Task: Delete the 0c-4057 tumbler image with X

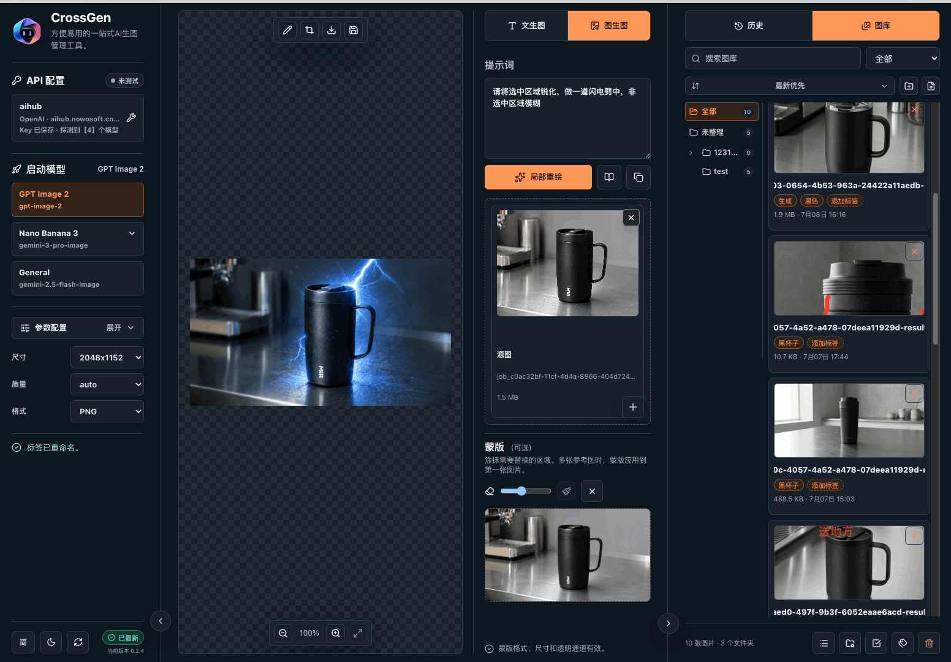Action: pyautogui.click(x=914, y=394)
